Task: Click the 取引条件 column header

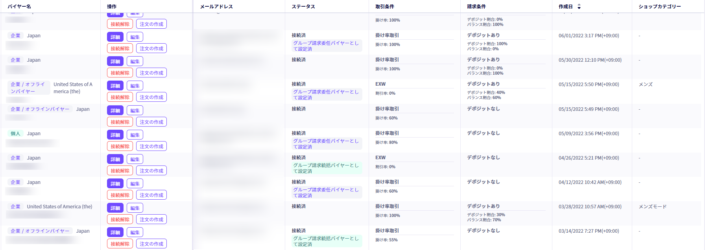Action: [385, 7]
